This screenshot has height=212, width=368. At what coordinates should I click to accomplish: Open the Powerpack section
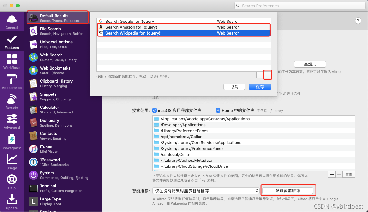click(12, 142)
